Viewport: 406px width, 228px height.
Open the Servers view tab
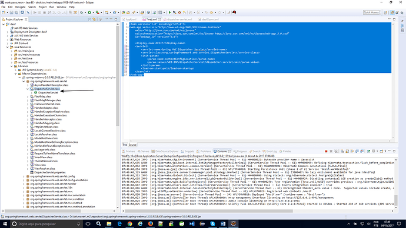(144, 151)
